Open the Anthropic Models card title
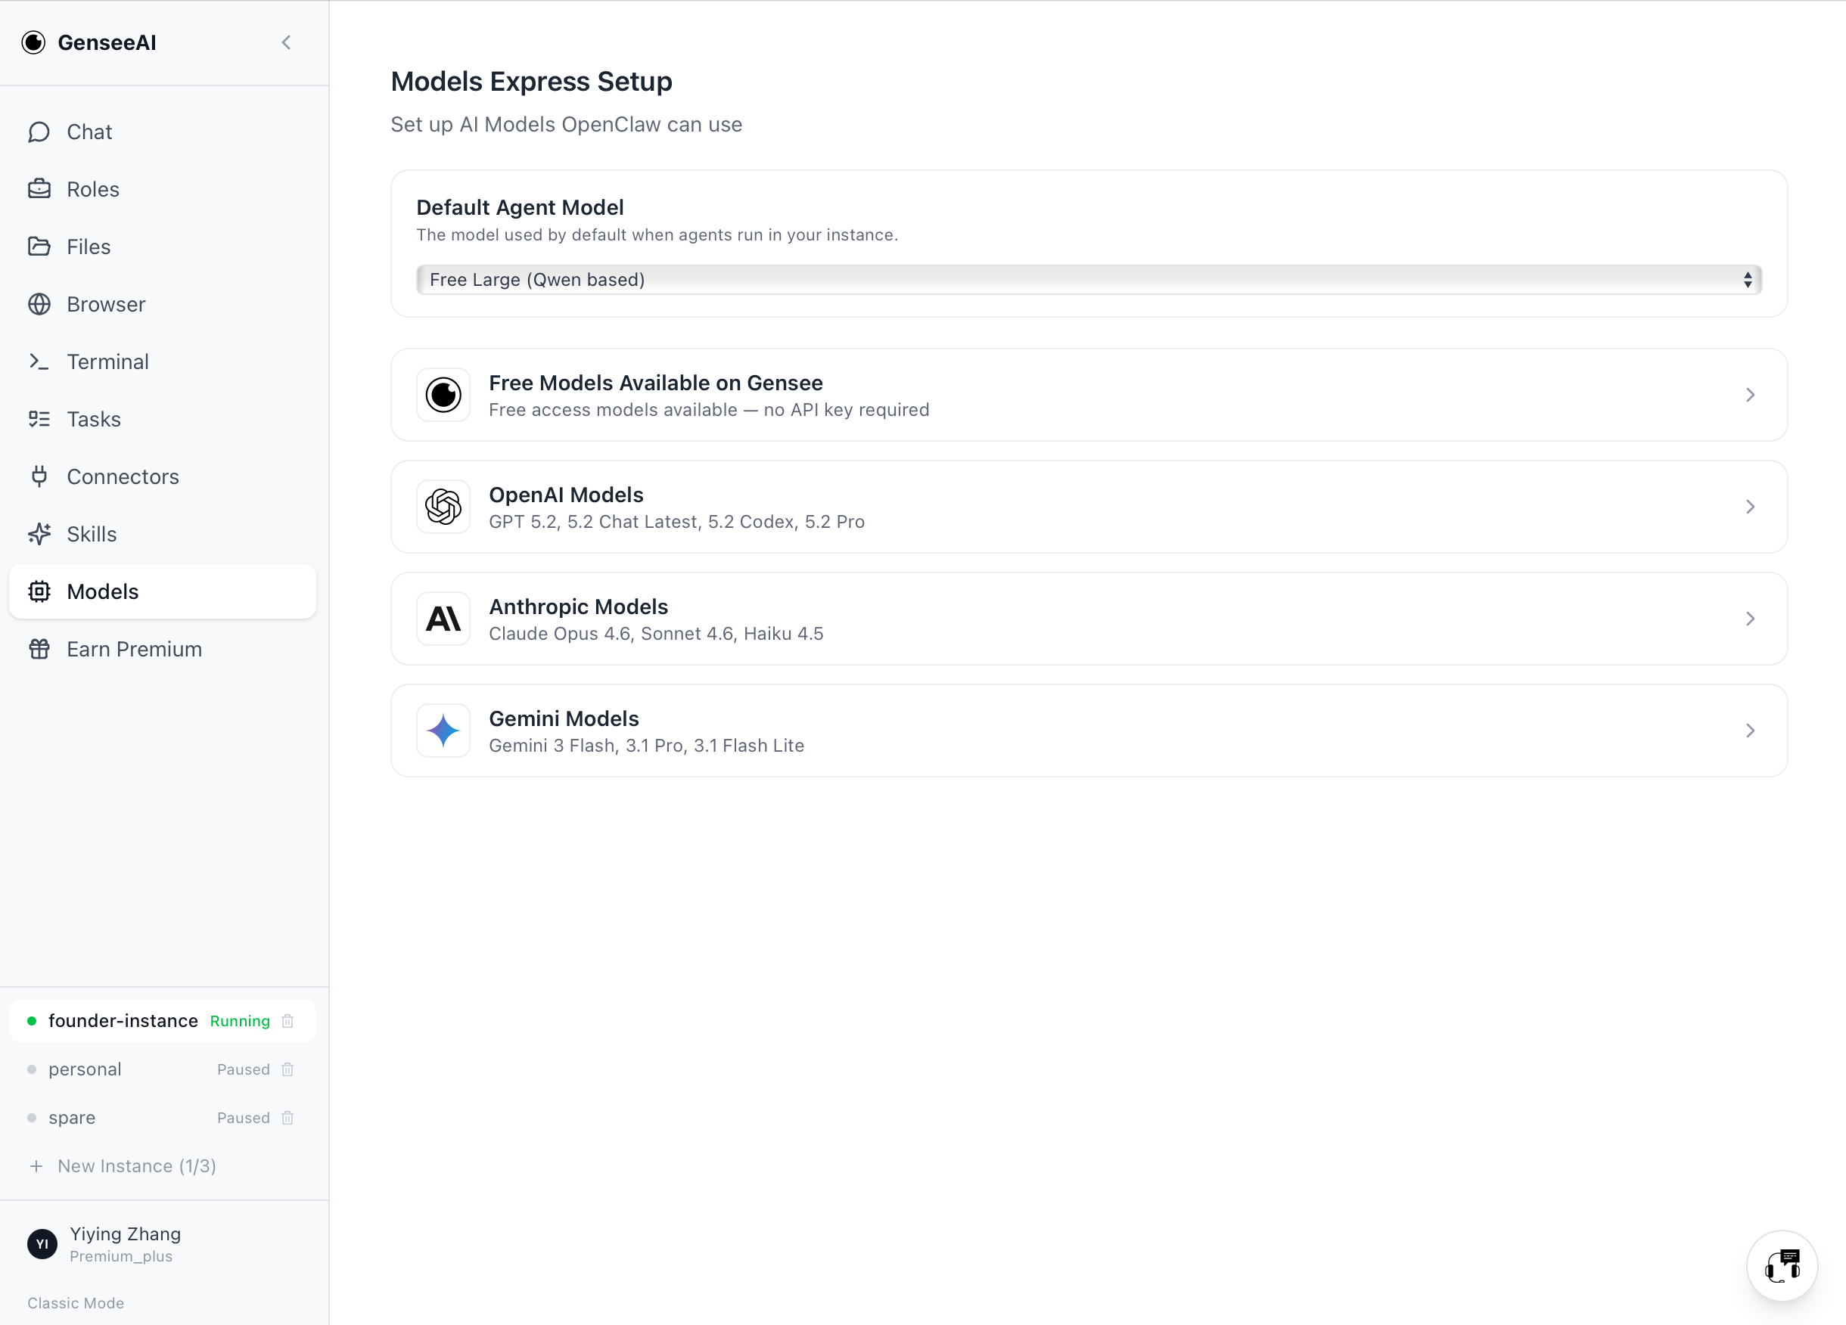The height and width of the screenshot is (1325, 1846). [579, 607]
